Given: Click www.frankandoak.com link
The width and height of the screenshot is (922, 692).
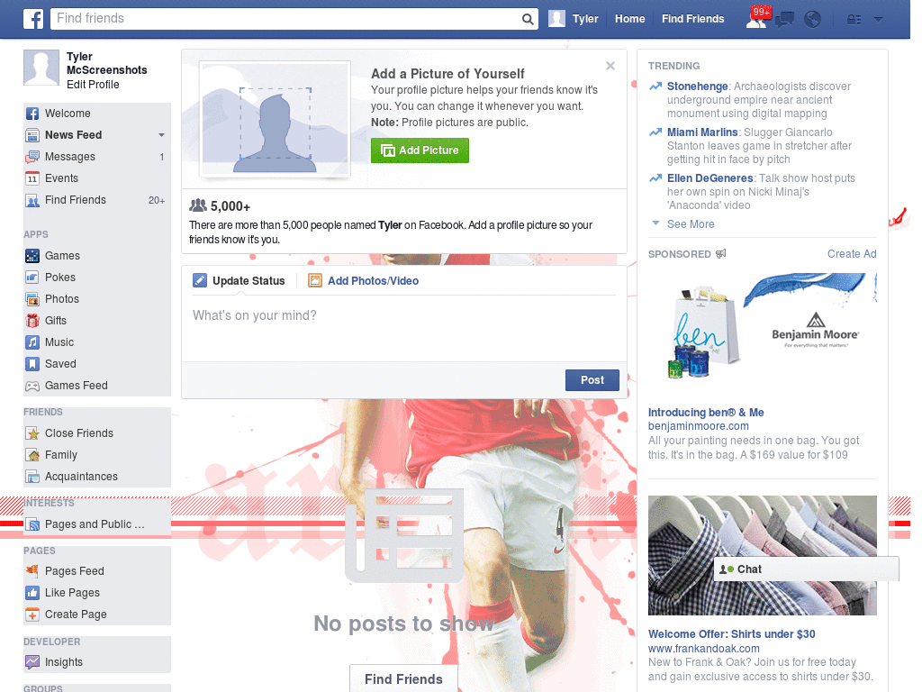Looking at the screenshot, I should tap(703, 649).
